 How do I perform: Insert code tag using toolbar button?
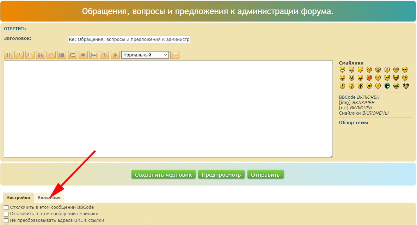click(51, 55)
